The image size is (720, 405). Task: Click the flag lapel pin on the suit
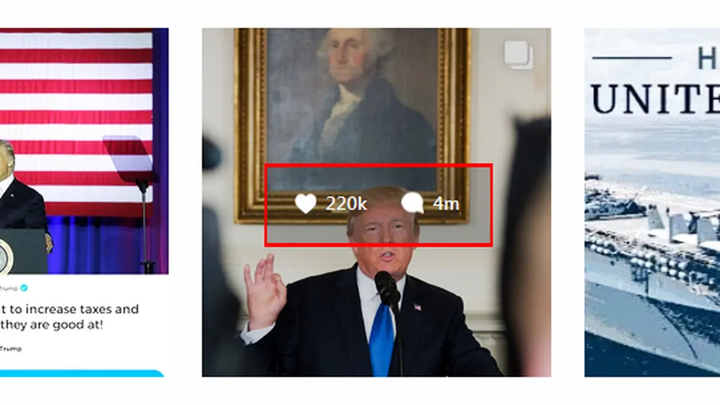pos(417,307)
